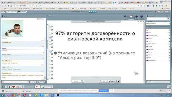
Task: Click the chat clear/eraser icon
Action: pyautogui.click(x=38, y=82)
